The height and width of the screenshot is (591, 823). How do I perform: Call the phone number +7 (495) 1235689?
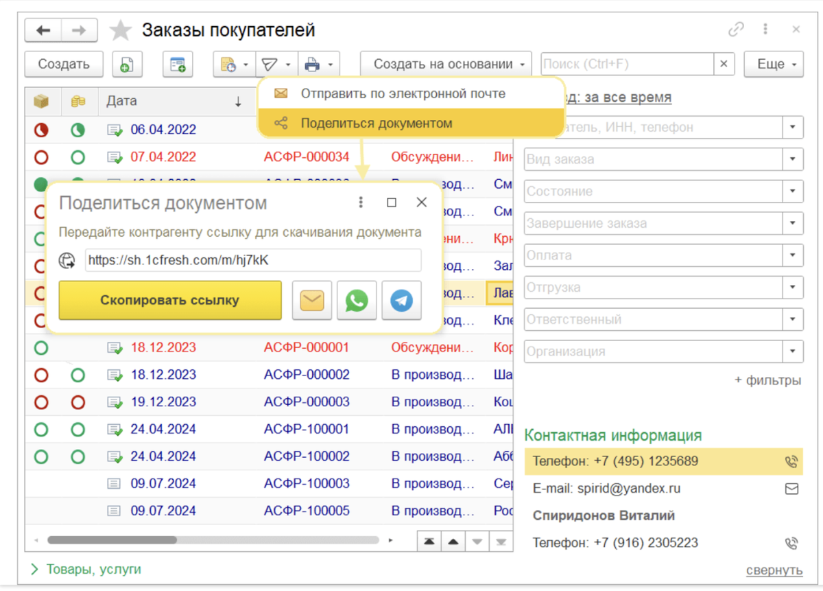791,461
